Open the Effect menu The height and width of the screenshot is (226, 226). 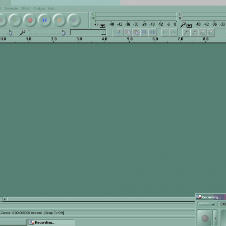point(26,9)
